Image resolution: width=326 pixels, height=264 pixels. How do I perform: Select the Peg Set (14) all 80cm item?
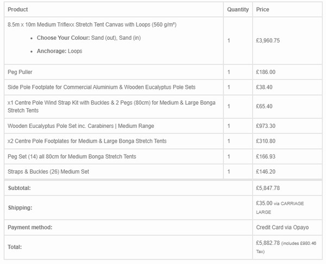click(x=72, y=156)
